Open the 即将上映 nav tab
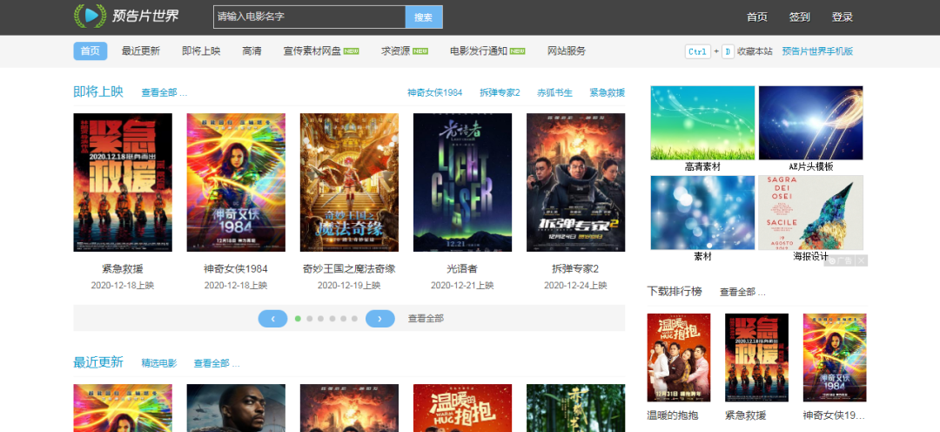The width and height of the screenshot is (940, 432). [201, 51]
